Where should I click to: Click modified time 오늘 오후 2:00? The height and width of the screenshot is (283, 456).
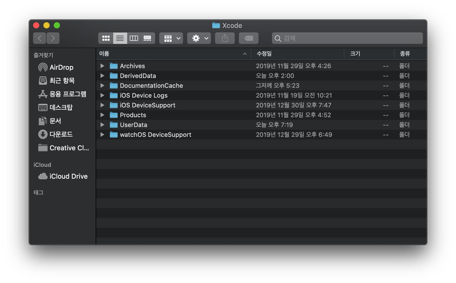(x=275, y=76)
